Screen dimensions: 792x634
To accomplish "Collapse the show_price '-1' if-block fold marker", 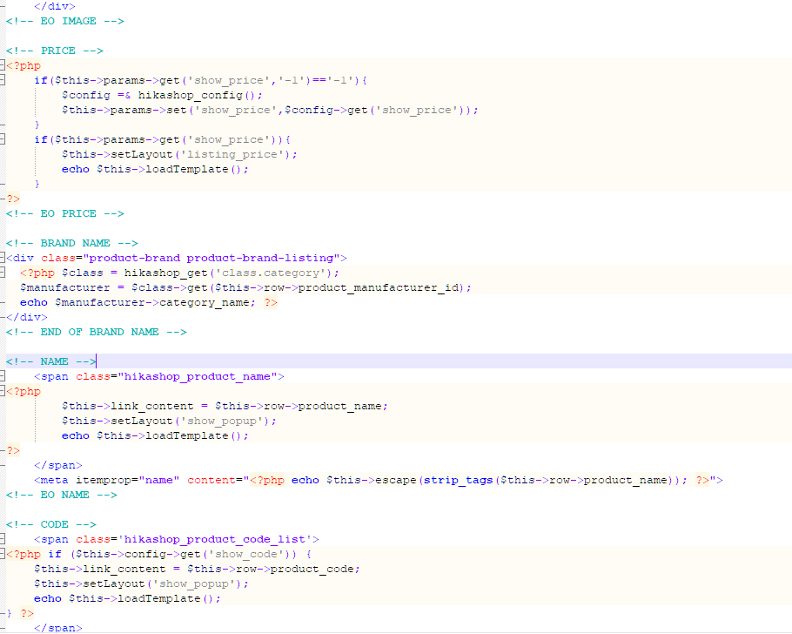I will tap(3, 80).
